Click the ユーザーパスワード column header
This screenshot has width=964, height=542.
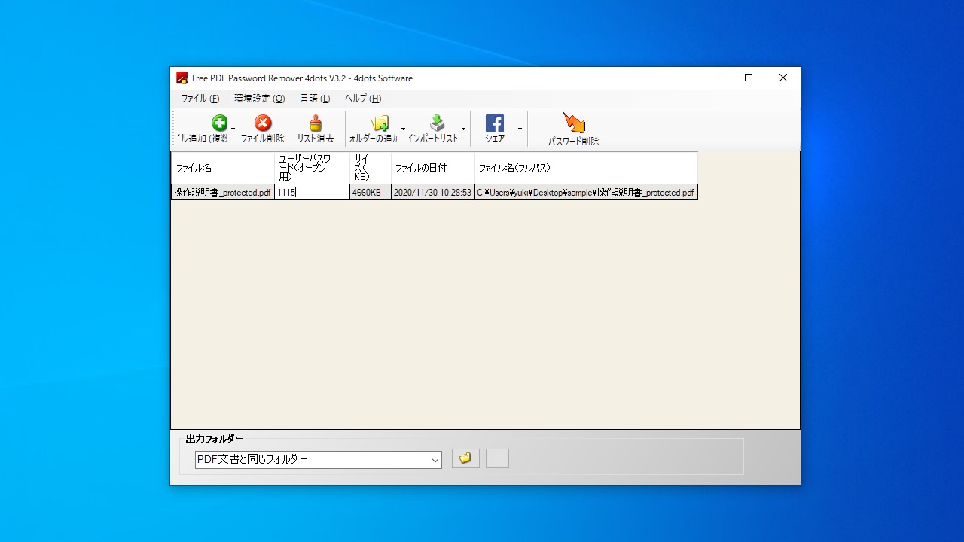click(x=312, y=168)
